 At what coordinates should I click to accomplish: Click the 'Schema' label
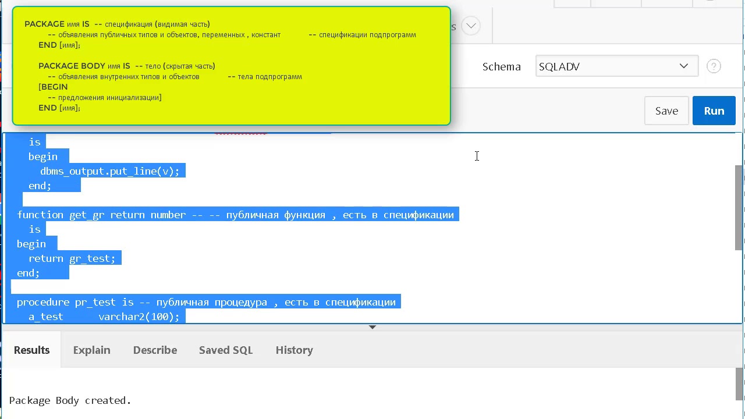pos(501,66)
